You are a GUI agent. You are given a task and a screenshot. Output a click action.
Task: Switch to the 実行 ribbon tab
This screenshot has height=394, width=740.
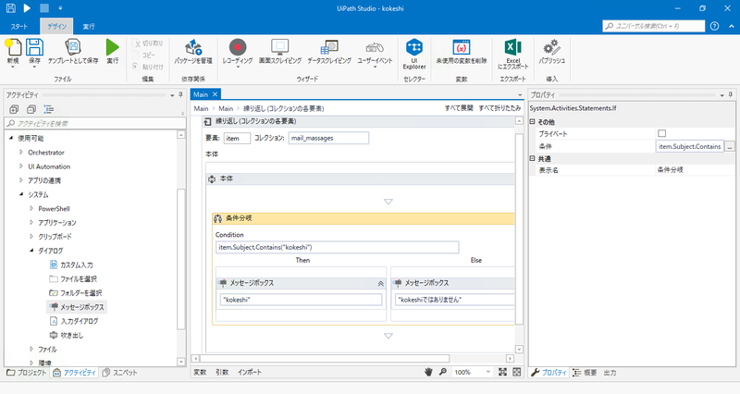click(89, 27)
